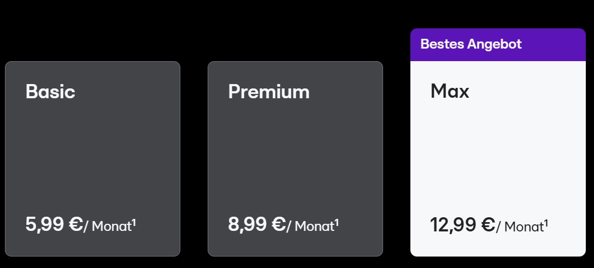Viewport: 594px width, 268px height.
Task: Click the 5,99 € price
Action: 54,224
